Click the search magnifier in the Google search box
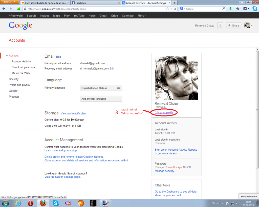Screen dimensions: 259x207 (x=224, y=9)
